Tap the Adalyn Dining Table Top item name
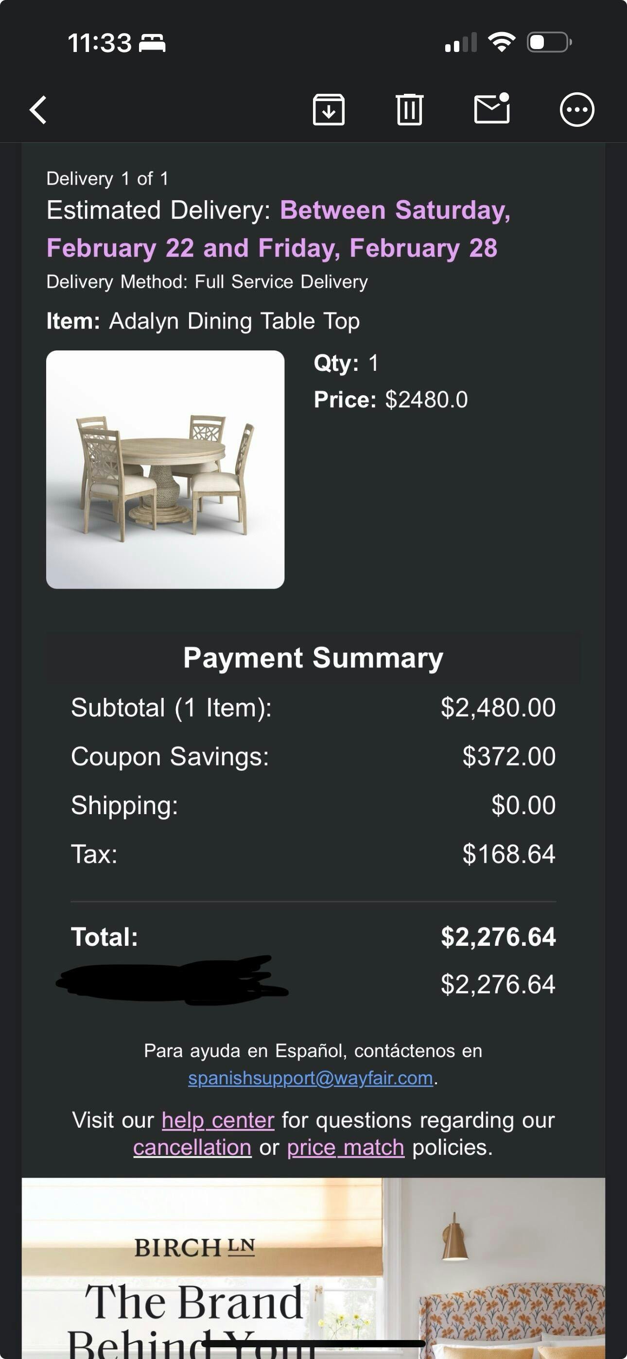This screenshot has width=627, height=1359. click(234, 321)
